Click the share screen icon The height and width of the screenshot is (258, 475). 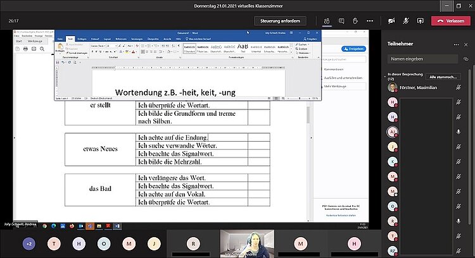[420, 21]
